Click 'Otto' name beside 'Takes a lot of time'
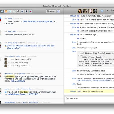Viewport: 114px width, 114px height. click(74, 20)
